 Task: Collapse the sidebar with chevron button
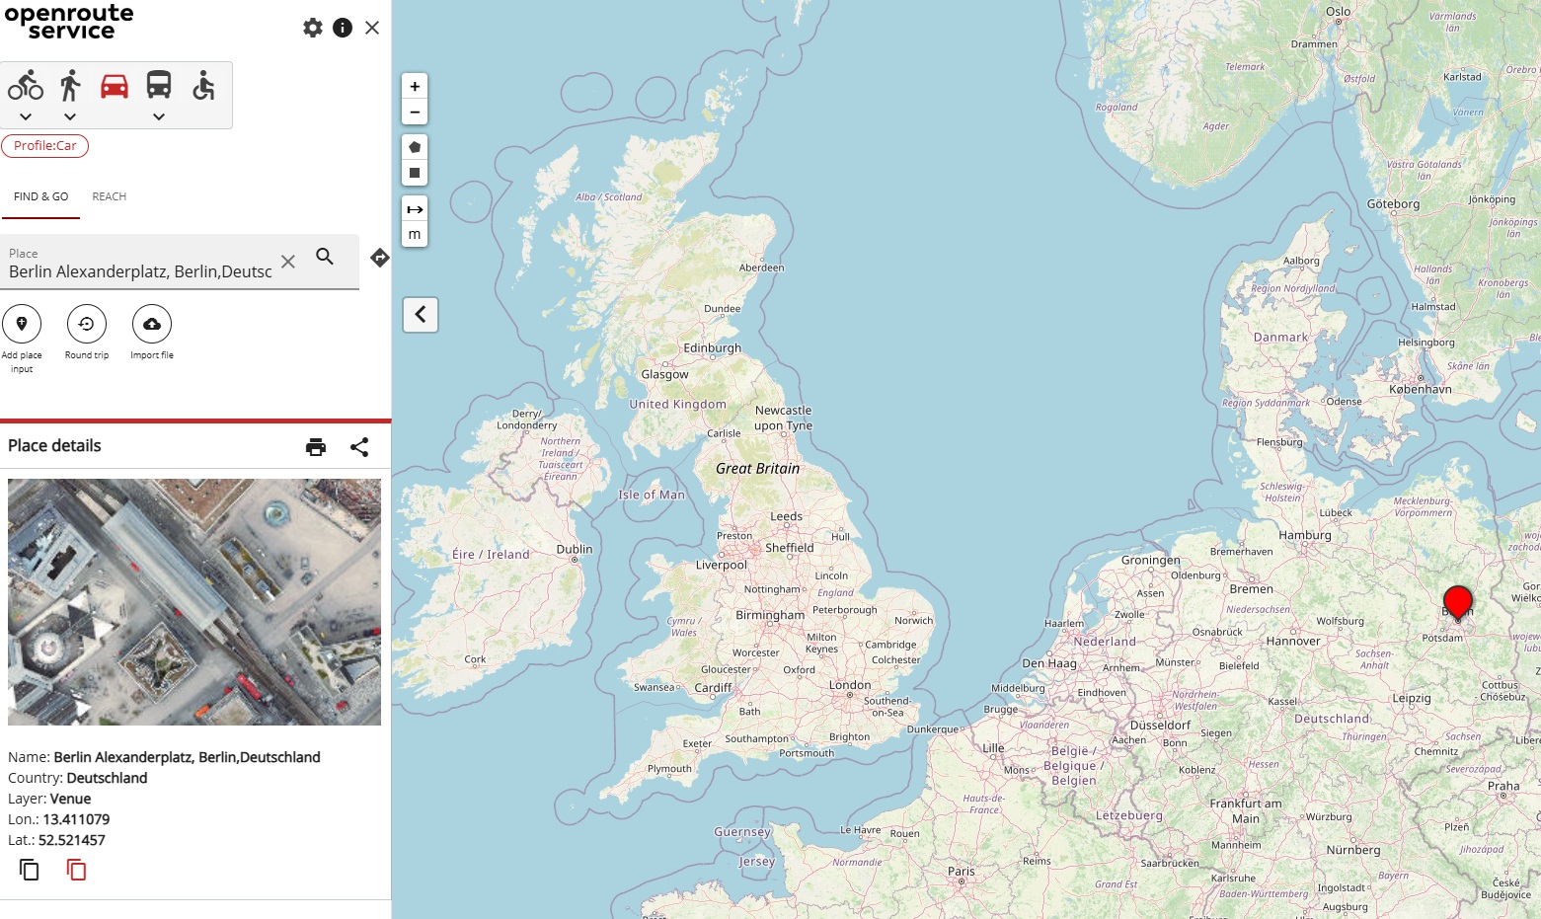[x=421, y=315]
